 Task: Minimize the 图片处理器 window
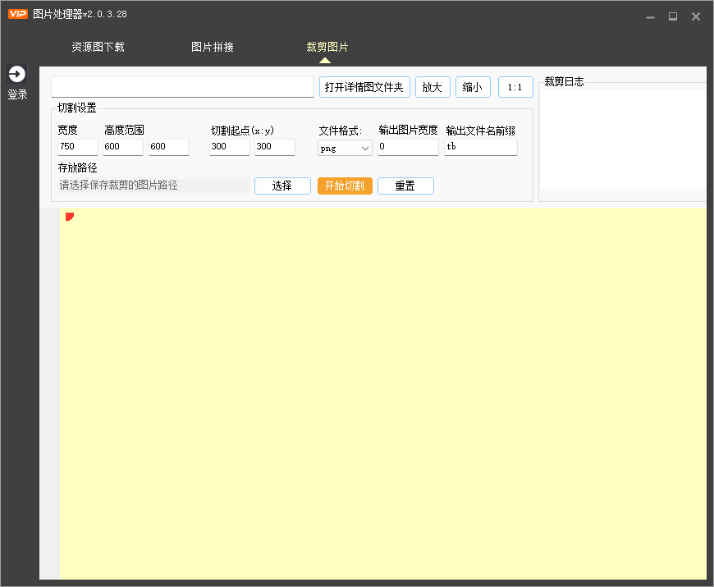point(650,16)
